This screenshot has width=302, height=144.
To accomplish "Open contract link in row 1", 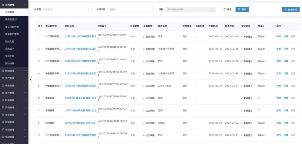I will [80, 36].
